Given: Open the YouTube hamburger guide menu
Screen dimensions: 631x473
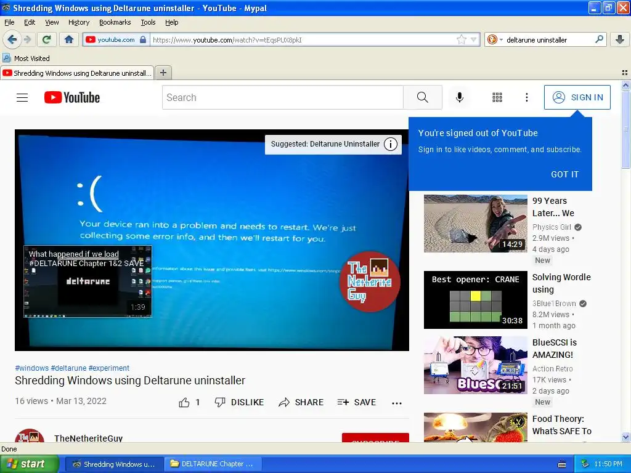Looking at the screenshot, I should [22, 97].
